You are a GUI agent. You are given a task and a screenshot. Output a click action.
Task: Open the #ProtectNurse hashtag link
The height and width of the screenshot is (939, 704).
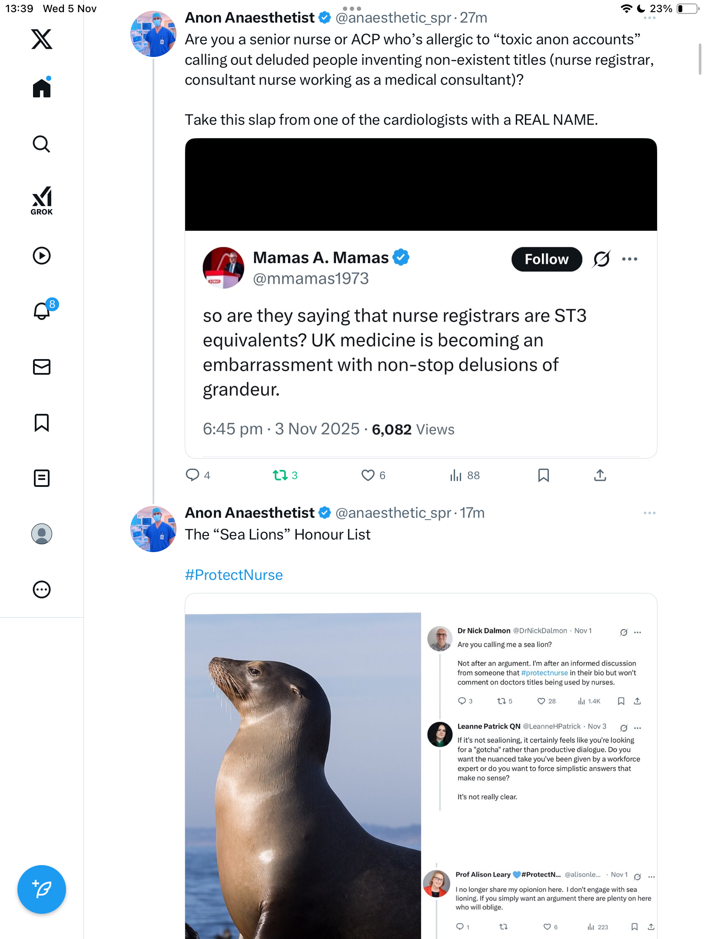(234, 575)
